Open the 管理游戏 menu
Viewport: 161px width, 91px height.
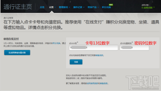click(63, 7)
